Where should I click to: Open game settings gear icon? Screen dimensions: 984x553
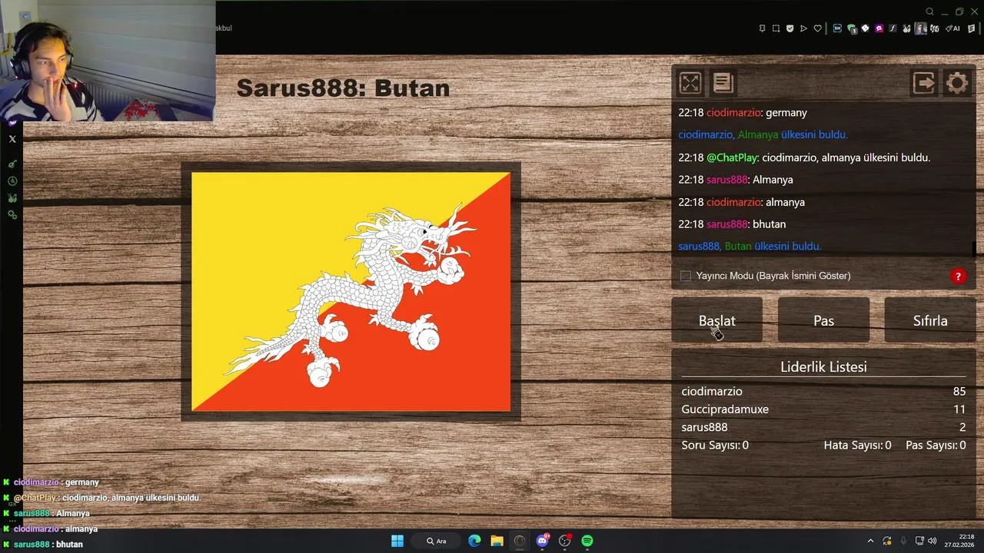pos(957,83)
